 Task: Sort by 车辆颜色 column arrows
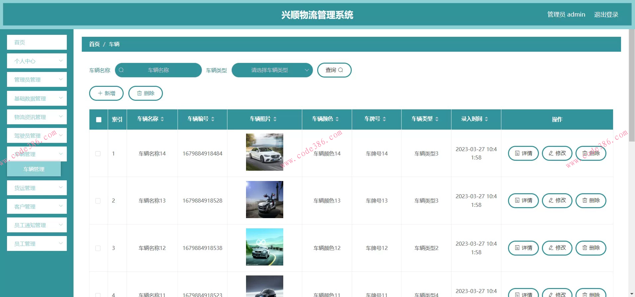(337, 119)
